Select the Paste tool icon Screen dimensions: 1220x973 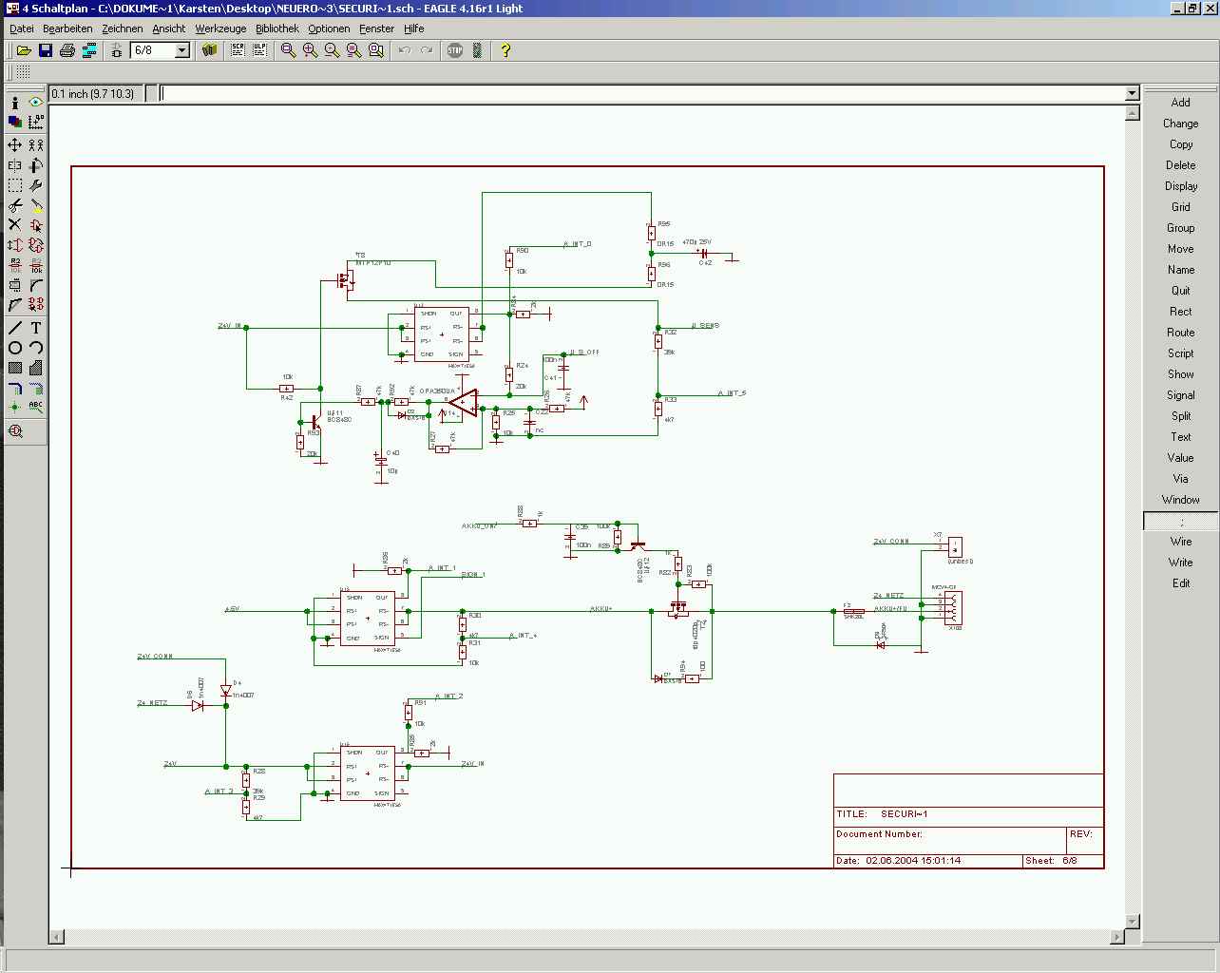[36, 205]
